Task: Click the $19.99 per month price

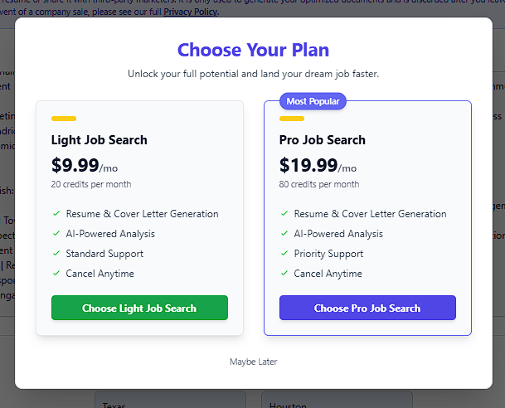Action: 318,165
